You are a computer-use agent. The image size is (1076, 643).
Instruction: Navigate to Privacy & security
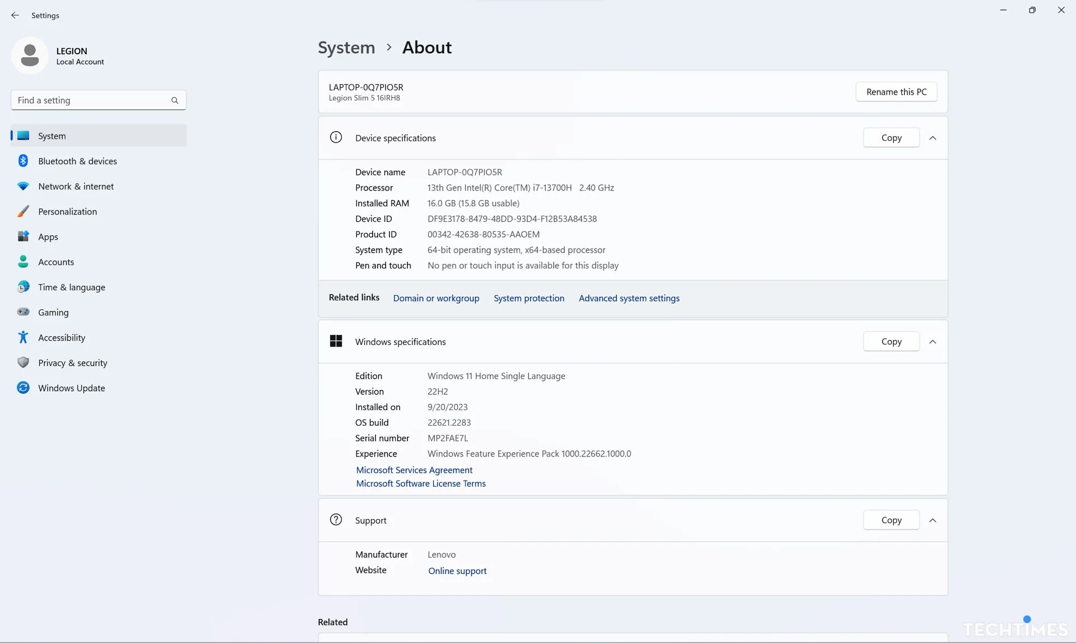click(x=99, y=362)
